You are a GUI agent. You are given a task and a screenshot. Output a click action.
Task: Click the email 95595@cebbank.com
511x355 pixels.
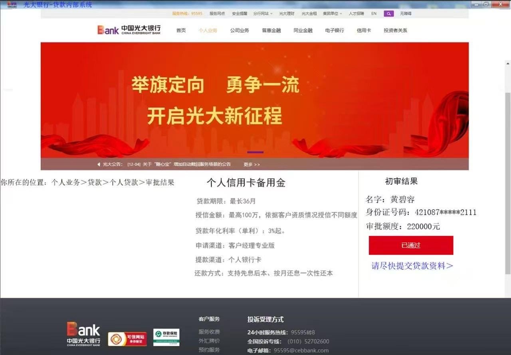pyautogui.click(x=301, y=351)
